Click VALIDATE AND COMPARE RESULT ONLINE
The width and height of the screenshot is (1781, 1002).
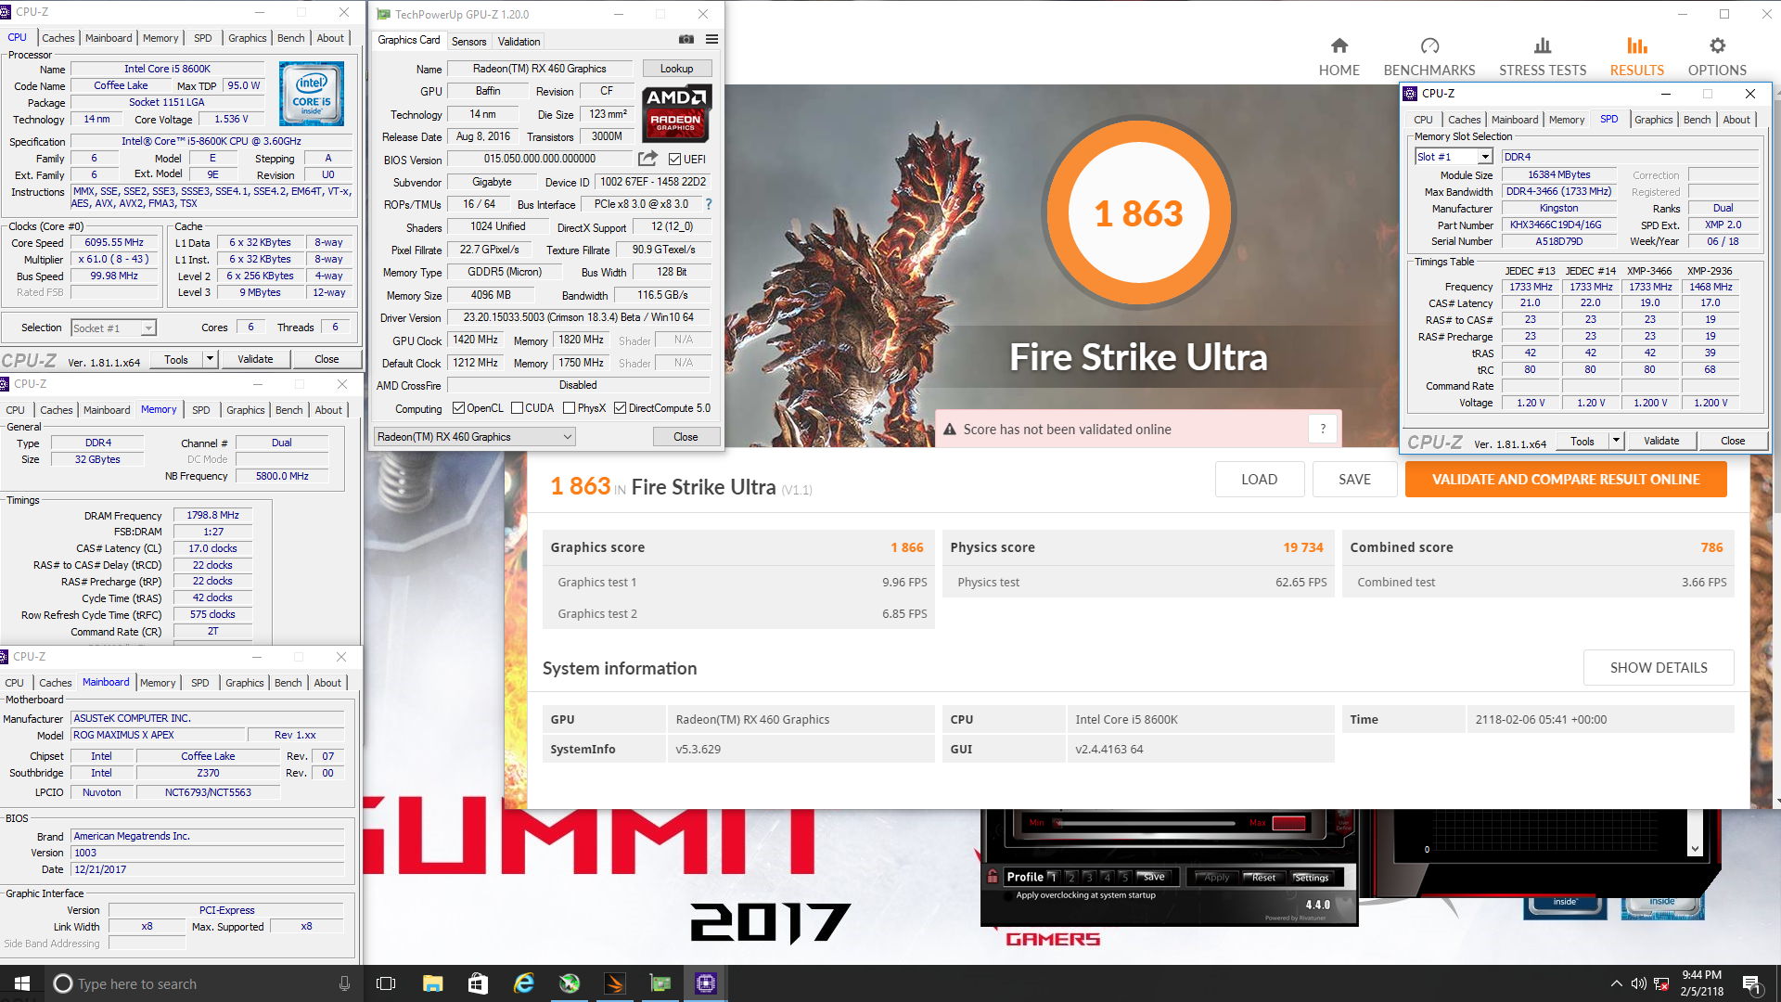[1565, 480]
